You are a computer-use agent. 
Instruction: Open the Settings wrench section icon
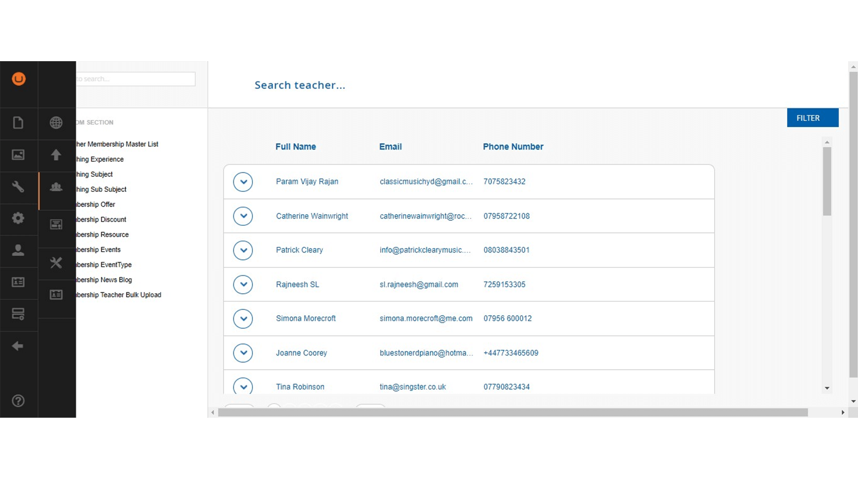tap(18, 187)
